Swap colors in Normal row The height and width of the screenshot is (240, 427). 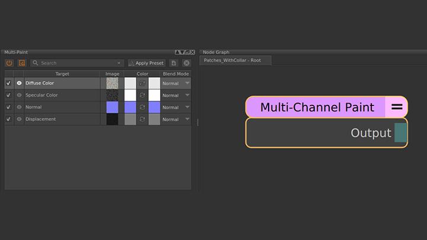[142, 107]
